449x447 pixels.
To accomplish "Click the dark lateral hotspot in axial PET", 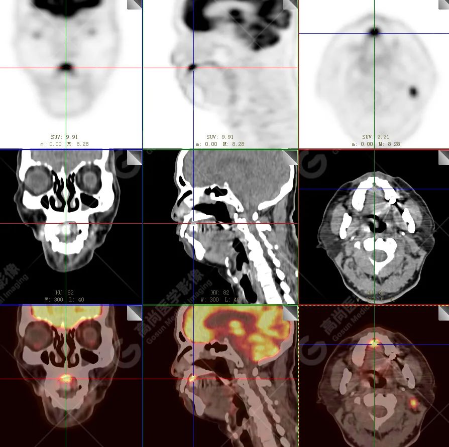I will tap(413, 92).
